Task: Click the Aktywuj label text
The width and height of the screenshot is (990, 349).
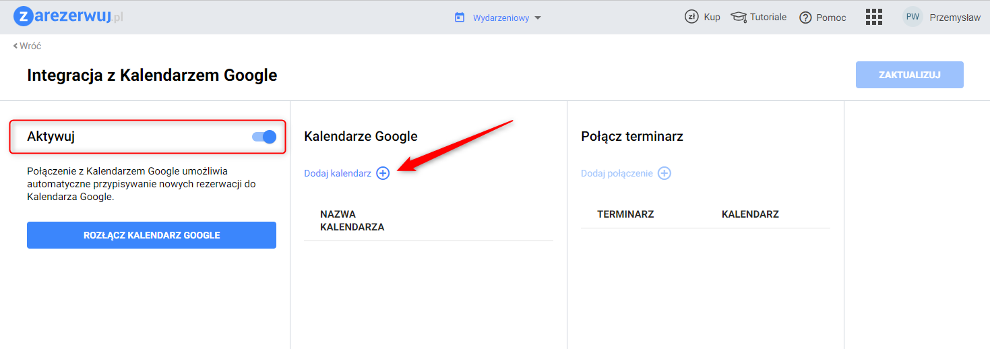Action: pyautogui.click(x=51, y=136)
